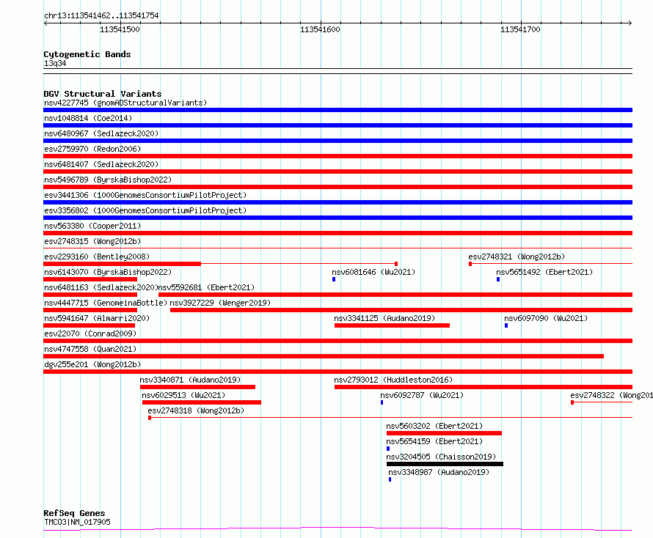The height and width of the screenshot is (538, 653).
Task: Click the red nsv3341125 variant bar
Action: (392, 325)
